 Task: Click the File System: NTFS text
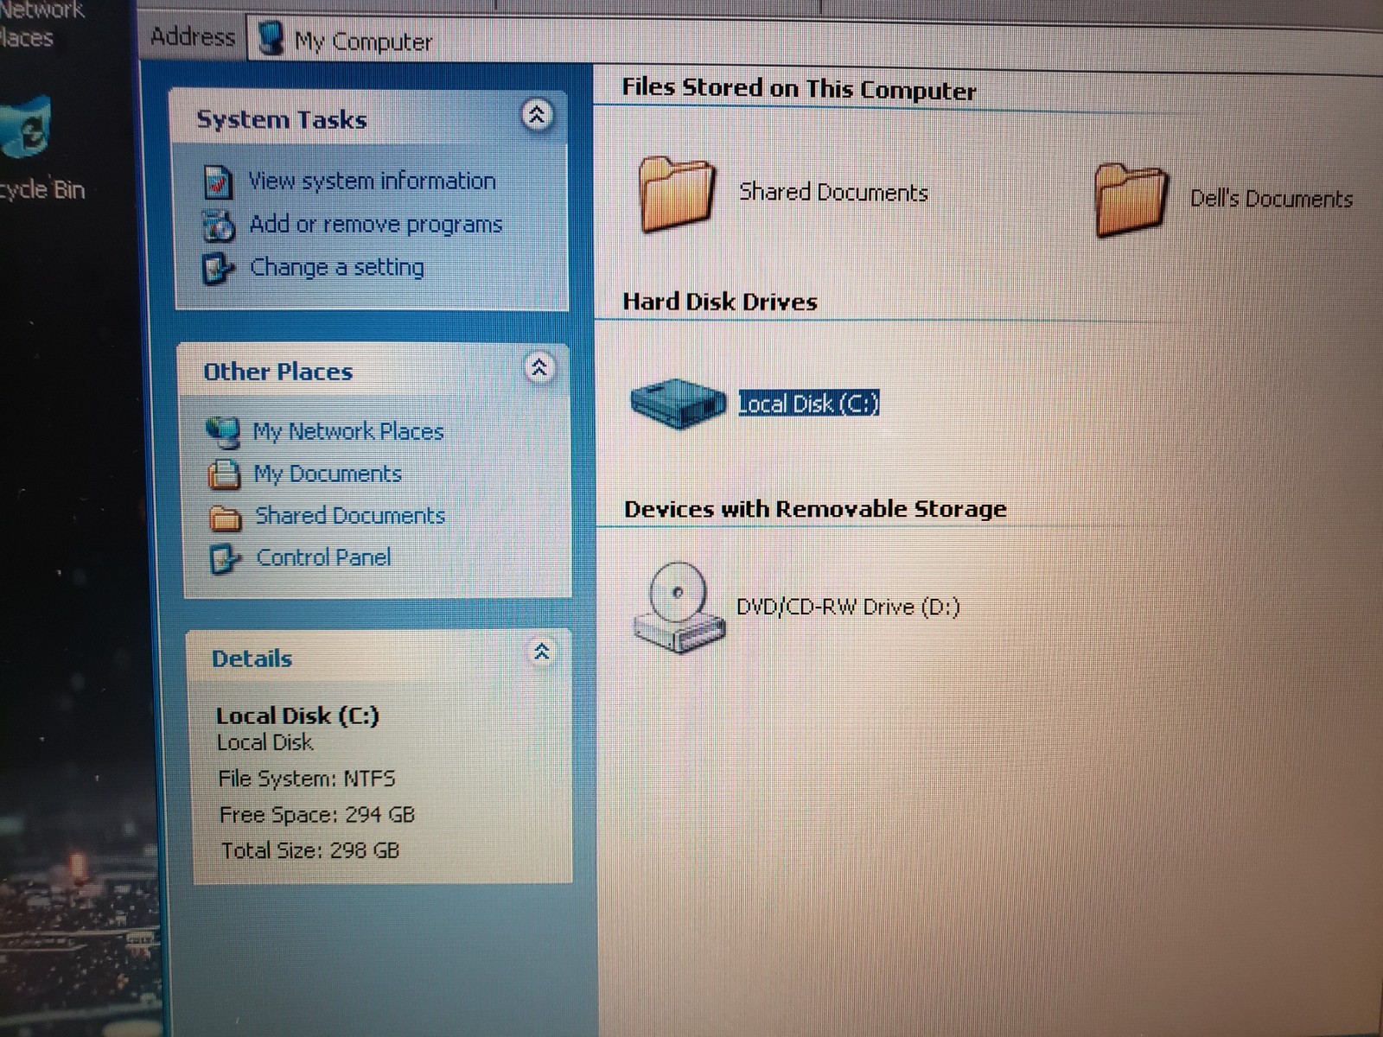tap(307, 779)
